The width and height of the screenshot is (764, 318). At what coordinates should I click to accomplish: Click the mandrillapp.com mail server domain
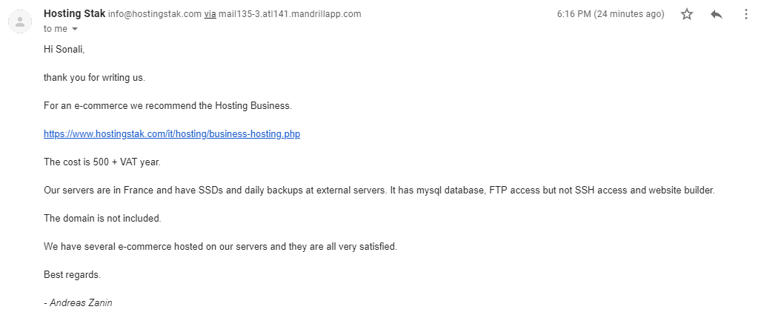290,14
